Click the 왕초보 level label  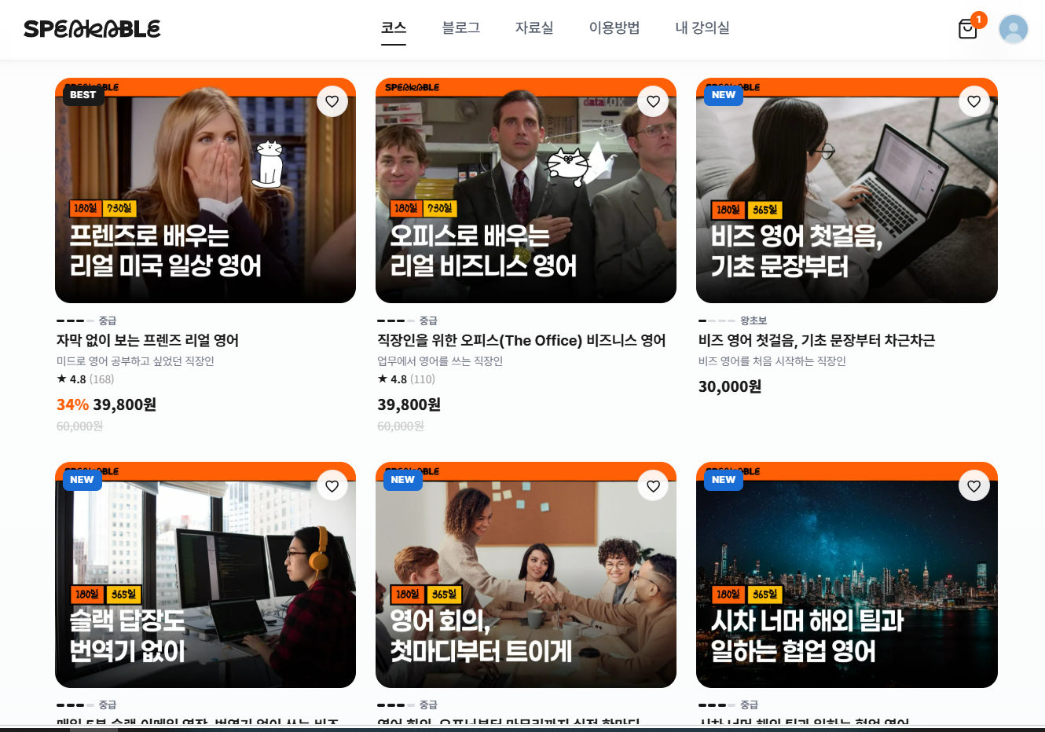(x=753, y=320)
